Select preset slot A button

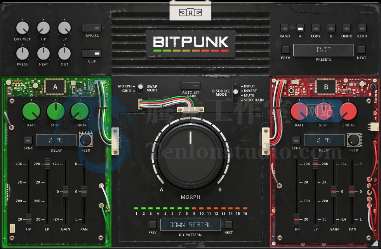tap(300, 28)
